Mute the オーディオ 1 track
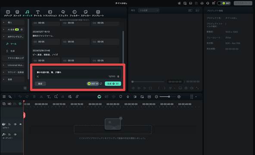This screenshot has height=155, width=255. click(15, 134)
